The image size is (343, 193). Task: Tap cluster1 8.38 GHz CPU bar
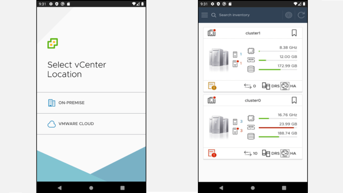278,51
